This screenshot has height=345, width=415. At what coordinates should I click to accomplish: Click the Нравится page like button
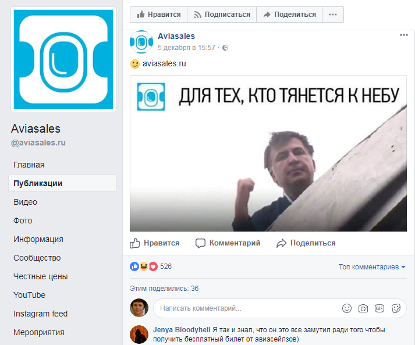coord(158,15)
